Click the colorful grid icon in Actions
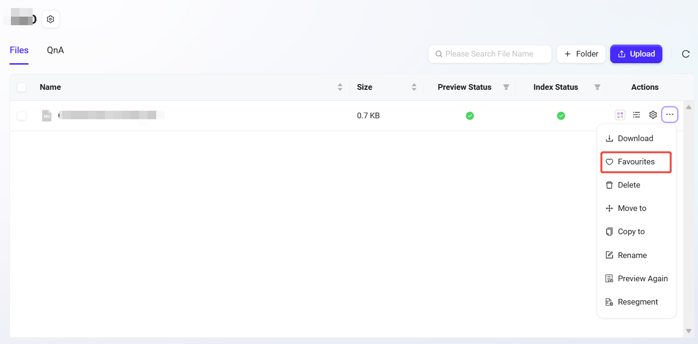Image resolution: width=698 pixels, height=344 pixels. (x=620, y=115)
